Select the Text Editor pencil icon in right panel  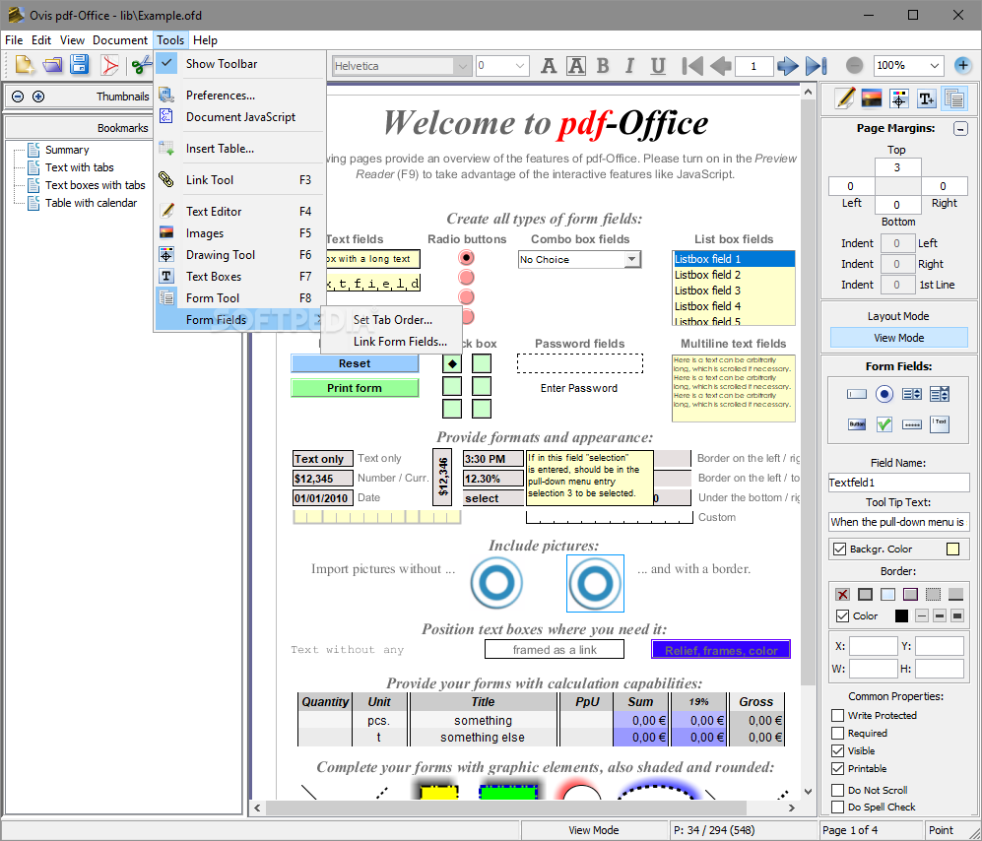[845, 98]
